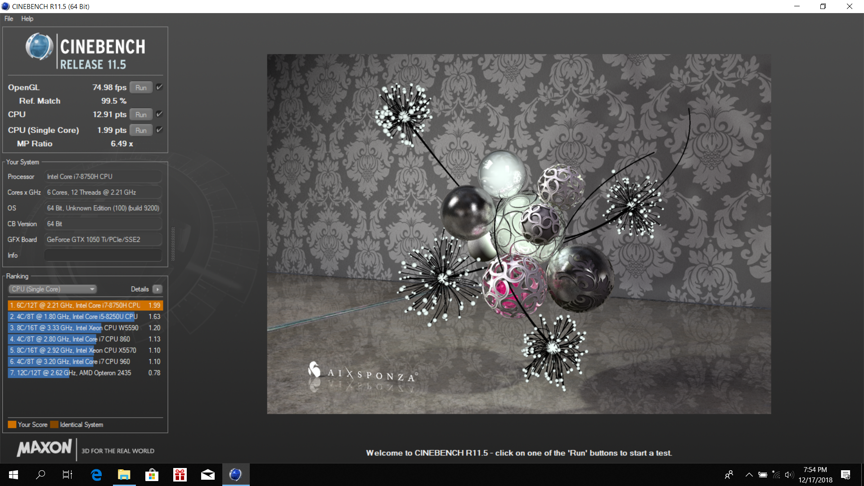
Task: Launch Microsoft Edge from taskbar
Action: (x=96, y=475)
